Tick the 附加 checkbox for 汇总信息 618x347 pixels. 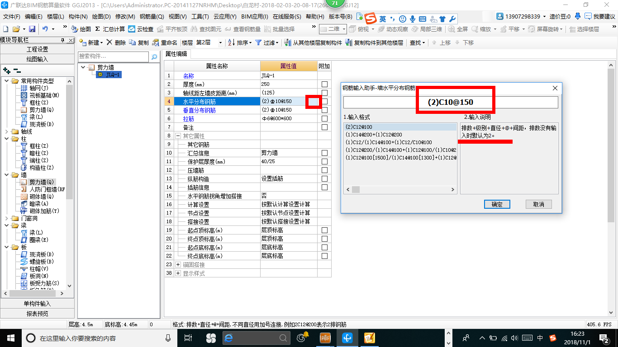click(x=324, y=153)
